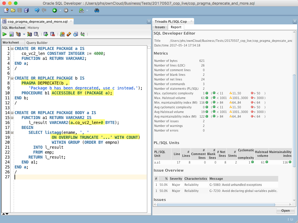The width and height of the screenshot is (298, 223).
Task: Click the Open button
Action: click(285, 211)
